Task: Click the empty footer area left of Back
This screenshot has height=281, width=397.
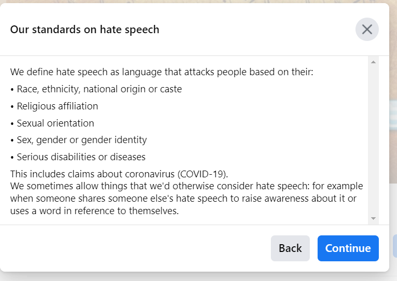Action: coord(135,248)
